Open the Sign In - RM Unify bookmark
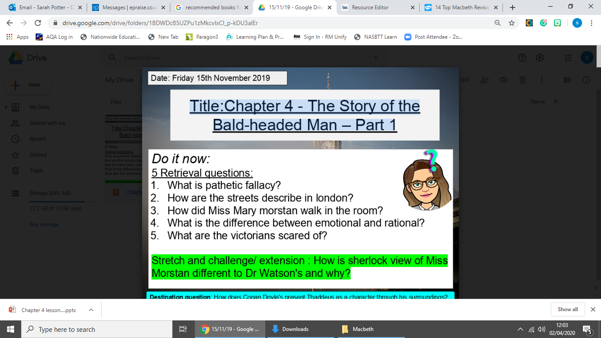The image size is (601, 338). [x=320, y=37]
